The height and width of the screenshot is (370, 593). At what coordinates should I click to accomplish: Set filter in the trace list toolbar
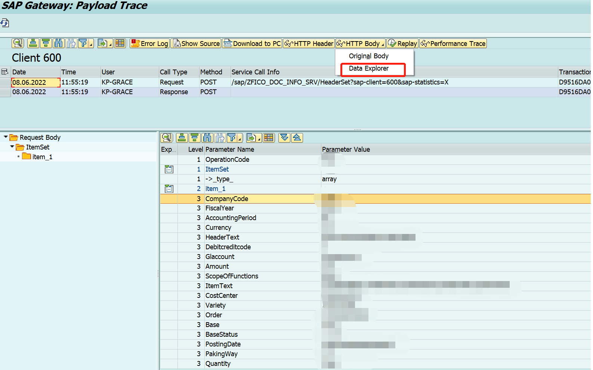pos(83,43)
